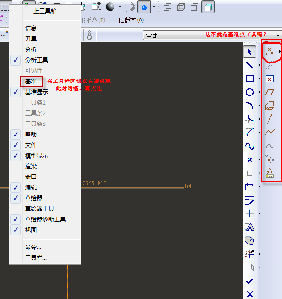Screen dimensions: 282x299
Task: Select the Trim/delete segment tool
Action: pyautogui.click(x=250, y=254)
